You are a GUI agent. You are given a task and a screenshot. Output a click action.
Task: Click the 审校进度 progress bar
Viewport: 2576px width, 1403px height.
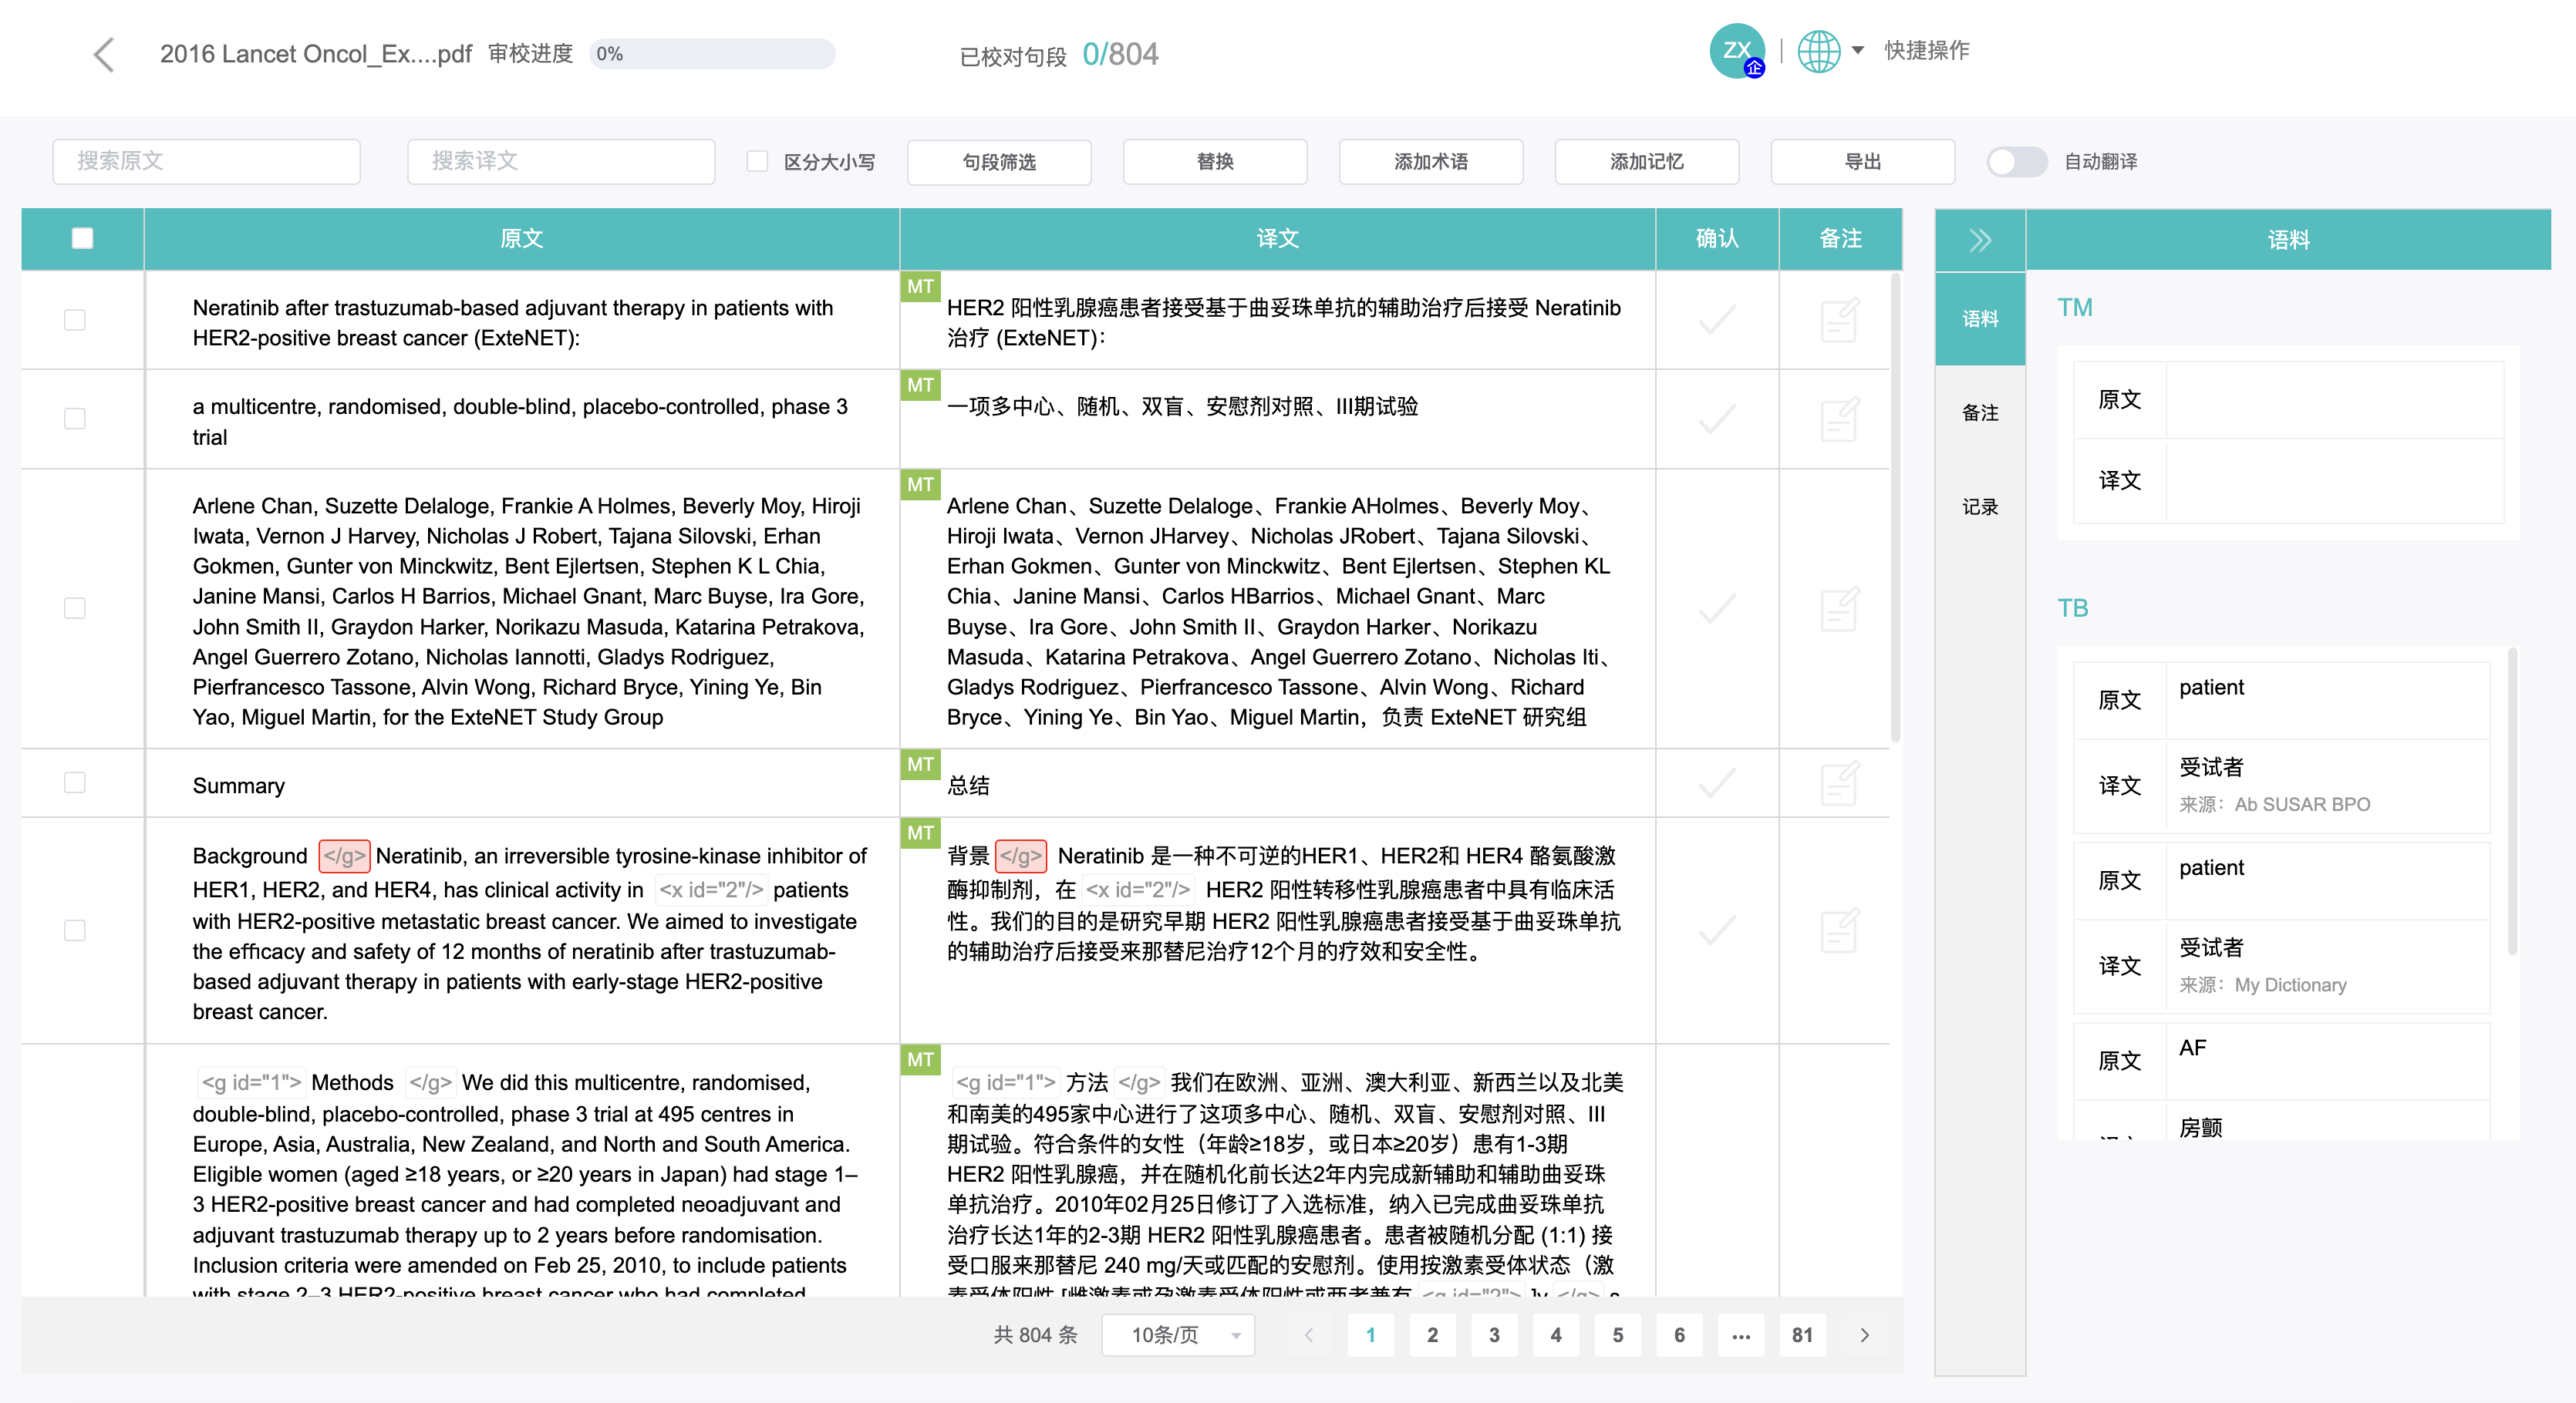pyautogui.click(x=712, y=54)
